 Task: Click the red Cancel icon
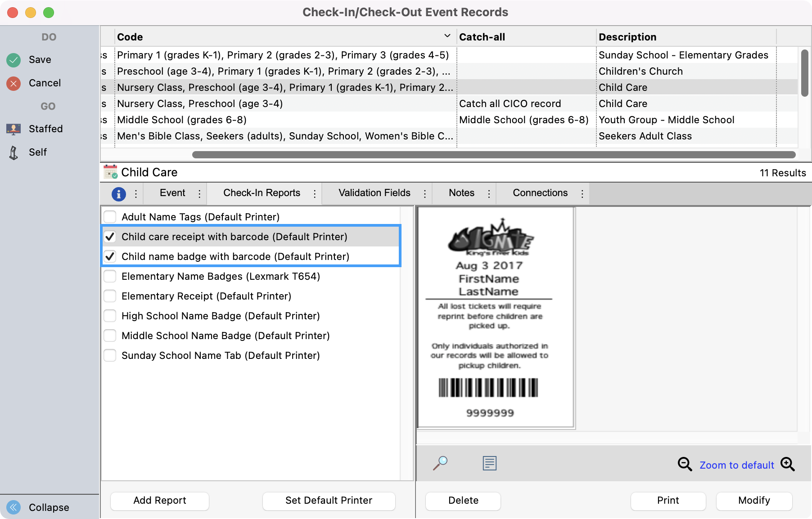(14, 83)
